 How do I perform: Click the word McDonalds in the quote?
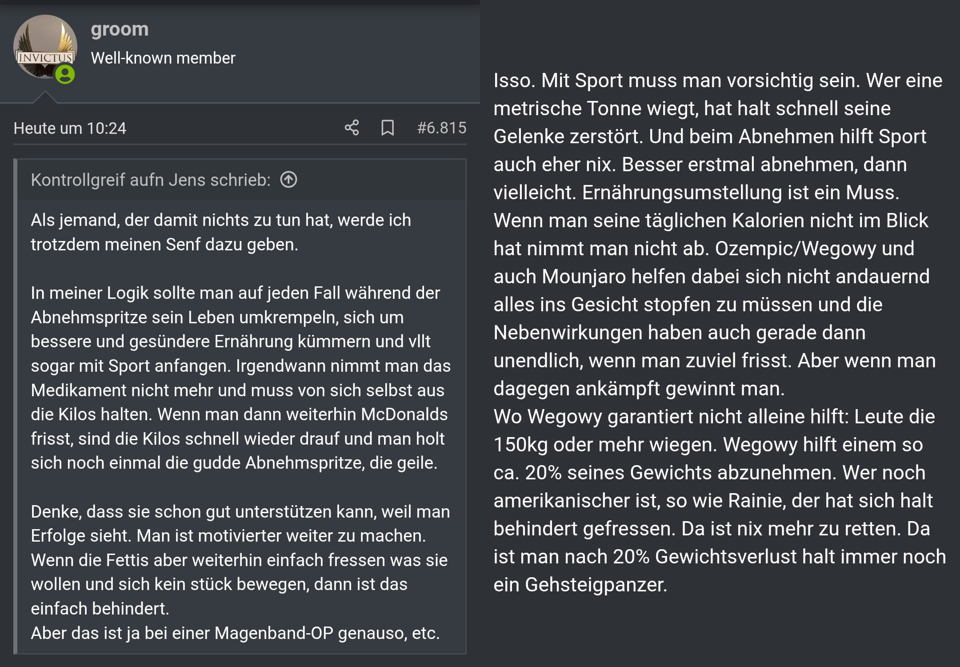point(404,414)
